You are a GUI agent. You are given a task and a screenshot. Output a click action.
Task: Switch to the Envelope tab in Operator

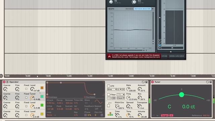tap(51, 97)
